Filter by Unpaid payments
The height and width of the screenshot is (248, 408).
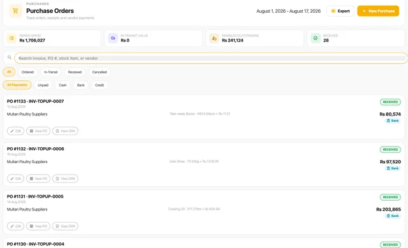[x=43, y=85]
